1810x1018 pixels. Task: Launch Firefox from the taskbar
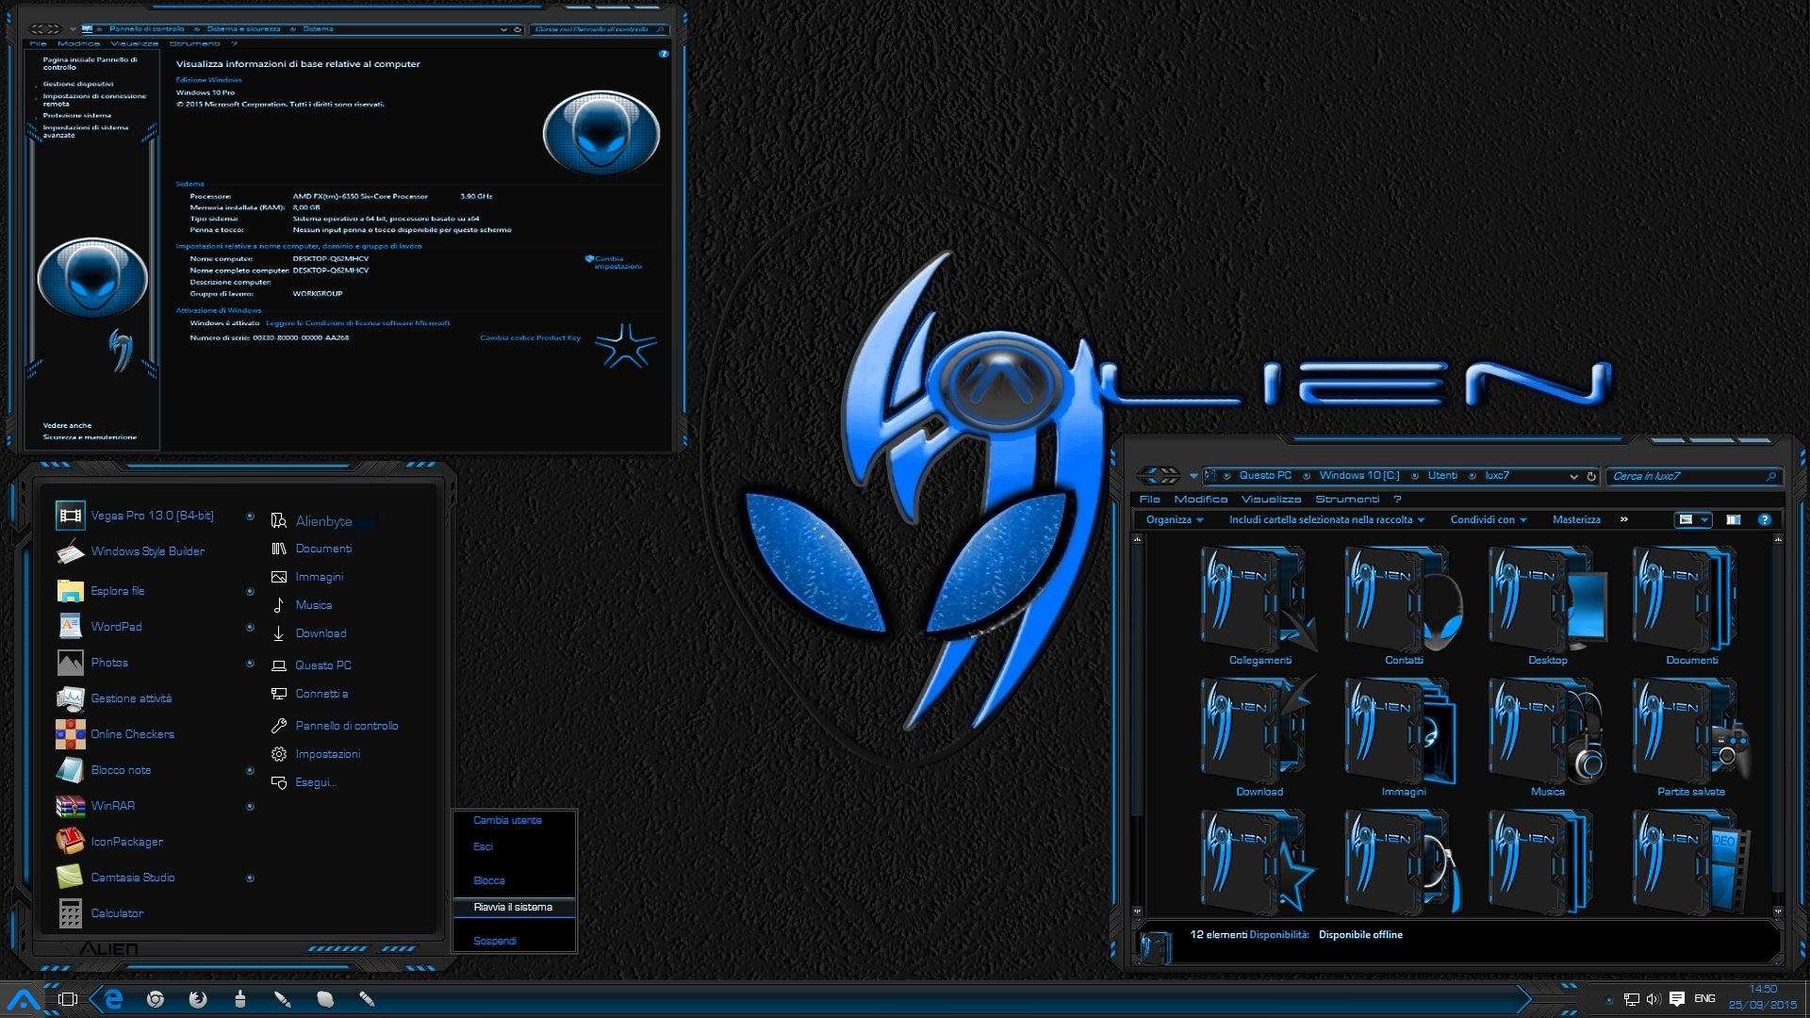(198, 999)
